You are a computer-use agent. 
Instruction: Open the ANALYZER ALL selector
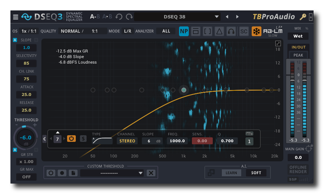pos(166,31)
